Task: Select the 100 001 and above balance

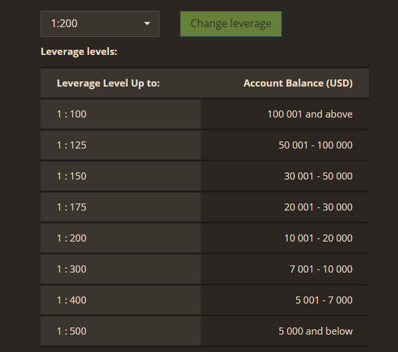Action: pos(310,114)
